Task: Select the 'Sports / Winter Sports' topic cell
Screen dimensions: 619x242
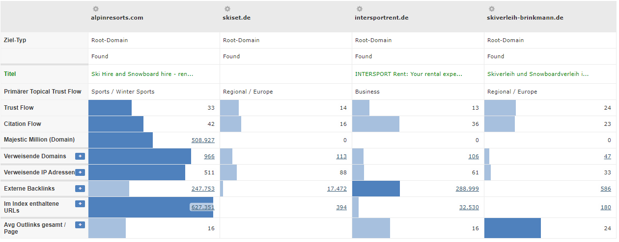Action: coord(123,92)
